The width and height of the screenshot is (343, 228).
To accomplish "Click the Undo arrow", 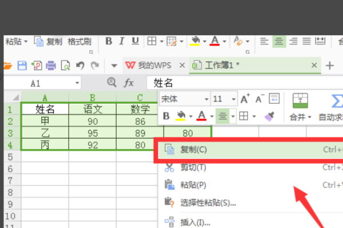I will click(x=80, y=66).
